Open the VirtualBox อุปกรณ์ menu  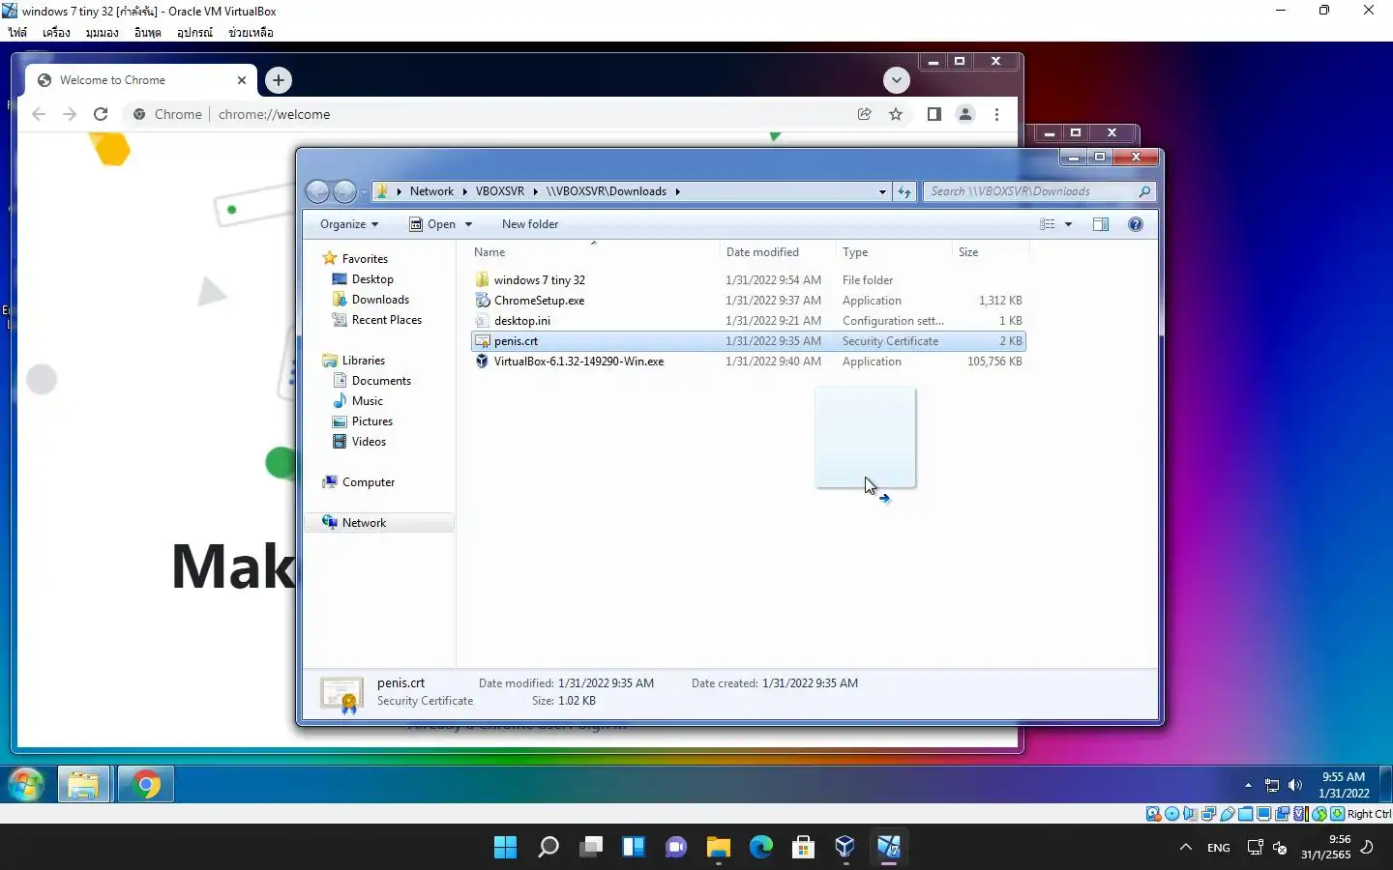click(x=194, y=33)
